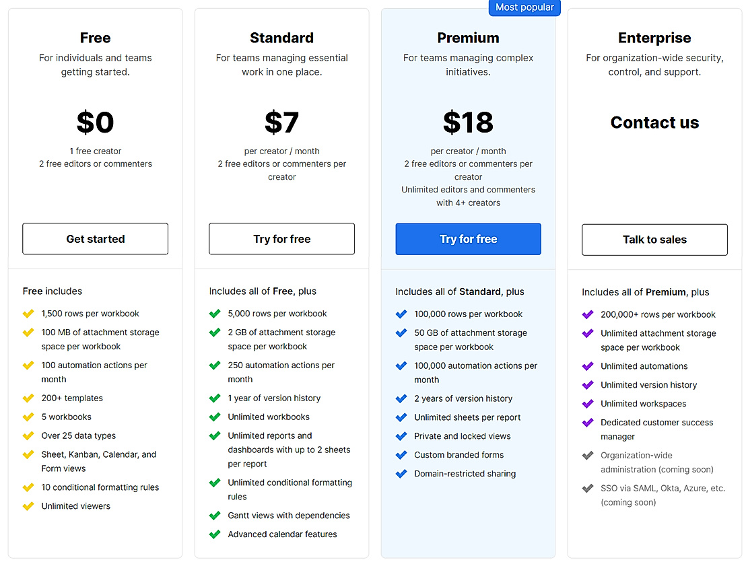This screenshot has height=564, width=746.
Task: Select the gray checkmark beside "SSO via SAML, Okta, Azure"
Action: (x=587, y=488)
